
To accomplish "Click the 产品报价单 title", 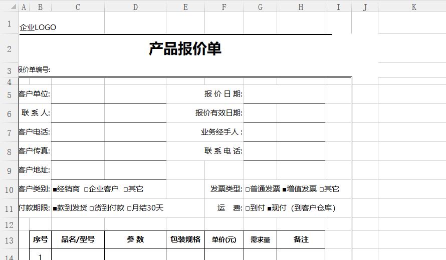I will pyautogui.click(x=185, y=48).
